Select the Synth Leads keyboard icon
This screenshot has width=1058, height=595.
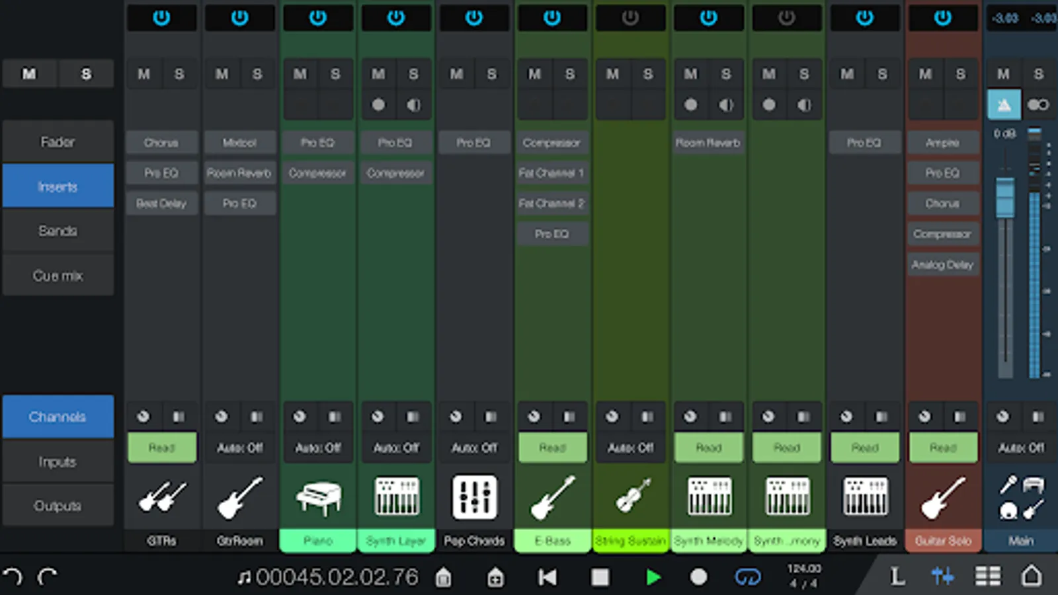click(865, 496)
